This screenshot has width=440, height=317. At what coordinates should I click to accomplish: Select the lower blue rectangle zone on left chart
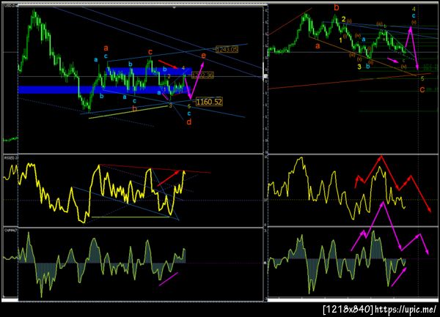click(104, 89)
